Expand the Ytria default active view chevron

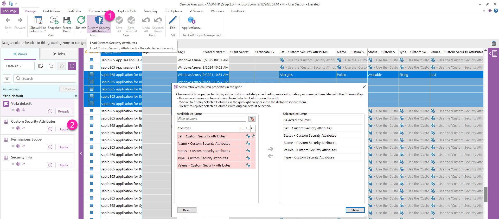pos(76,96)
